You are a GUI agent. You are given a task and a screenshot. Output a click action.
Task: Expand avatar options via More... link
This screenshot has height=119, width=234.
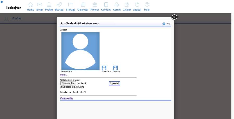[64, 75]
